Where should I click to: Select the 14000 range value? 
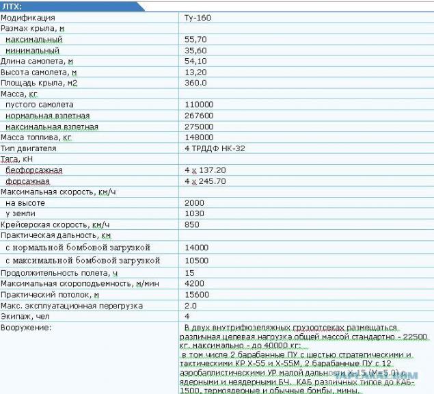click(x=197, y=248)
